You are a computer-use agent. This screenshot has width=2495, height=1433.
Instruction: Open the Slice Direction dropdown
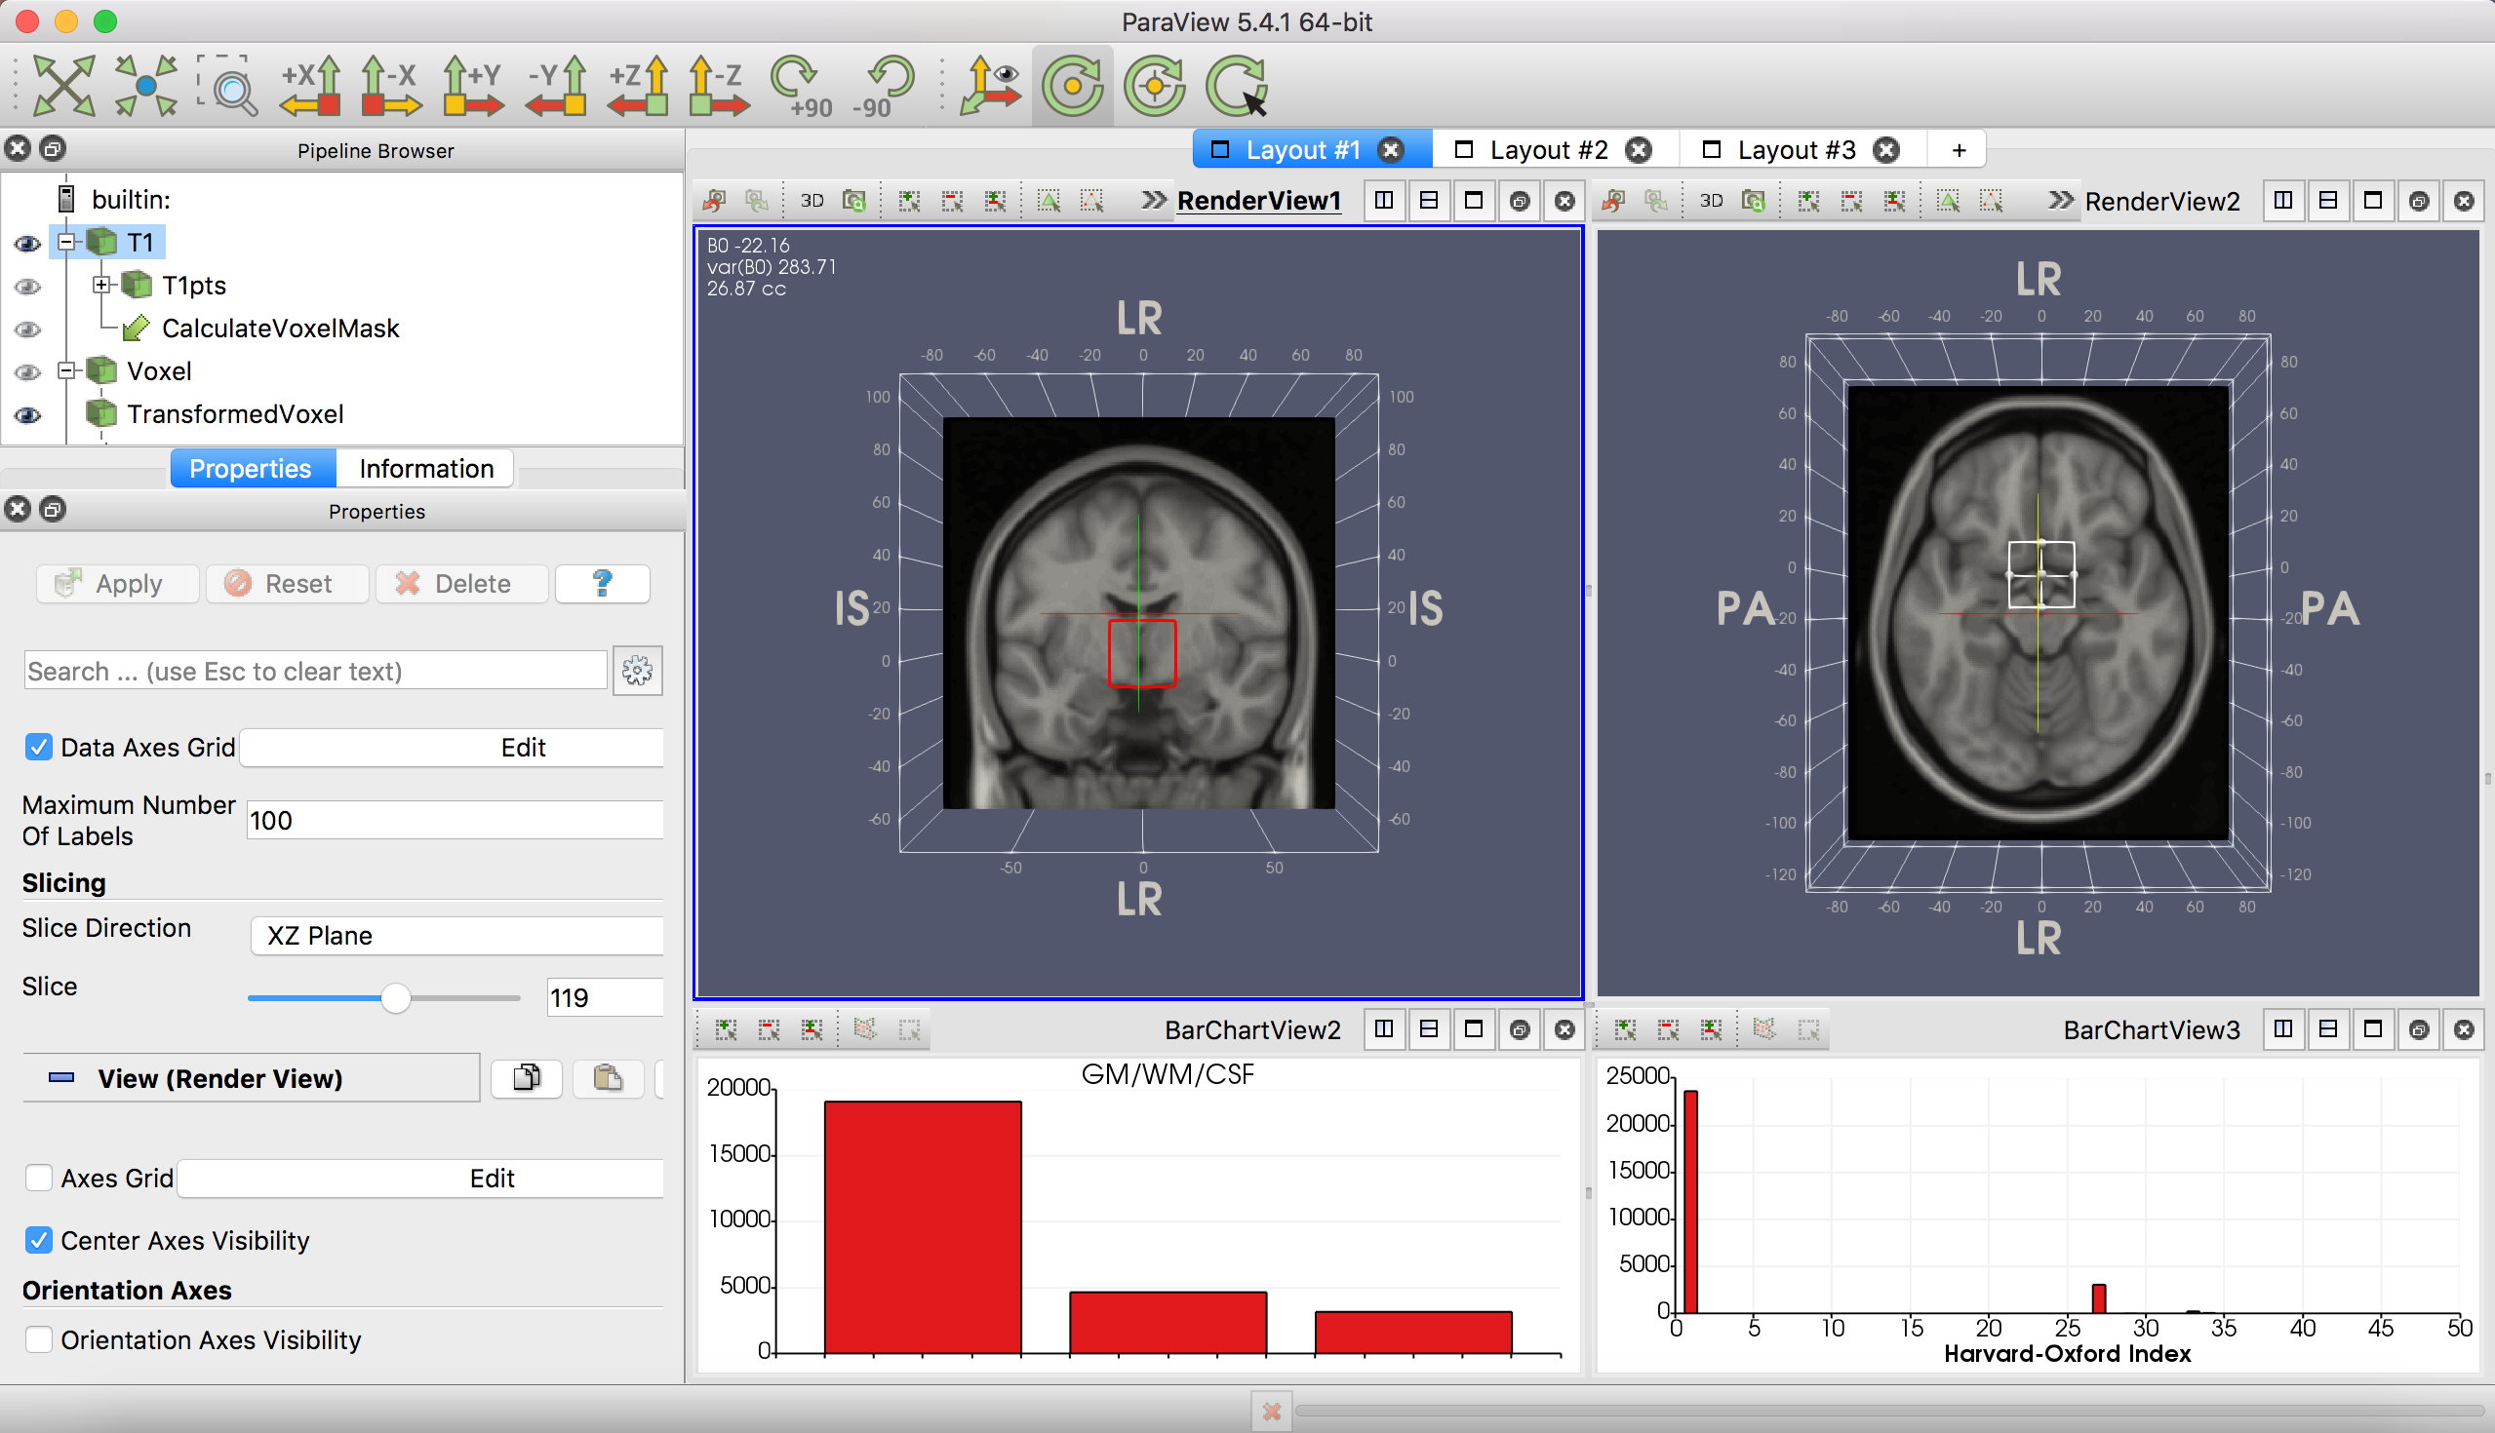point(456,935)
